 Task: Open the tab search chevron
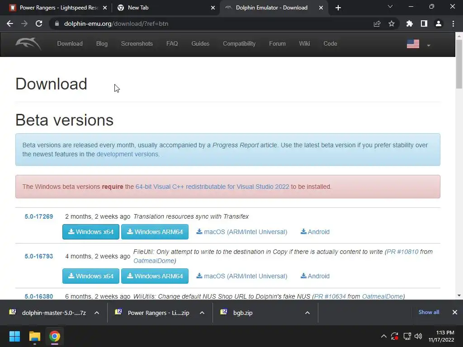(390, 6)
